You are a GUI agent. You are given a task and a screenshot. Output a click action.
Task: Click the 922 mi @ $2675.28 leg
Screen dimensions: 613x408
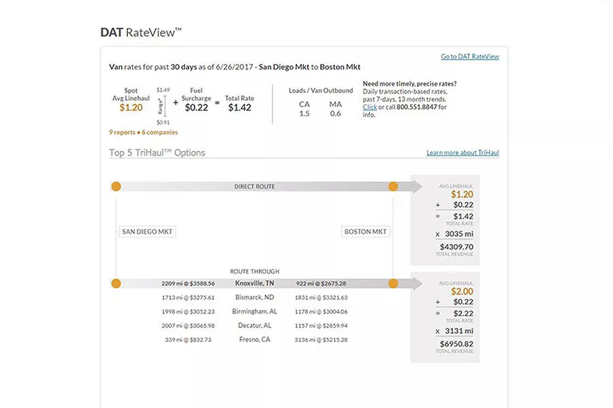click(x=321, y=284)
